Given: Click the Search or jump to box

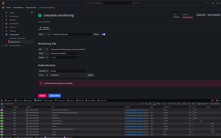Looking at the screenshot, I should click(113, 3).
